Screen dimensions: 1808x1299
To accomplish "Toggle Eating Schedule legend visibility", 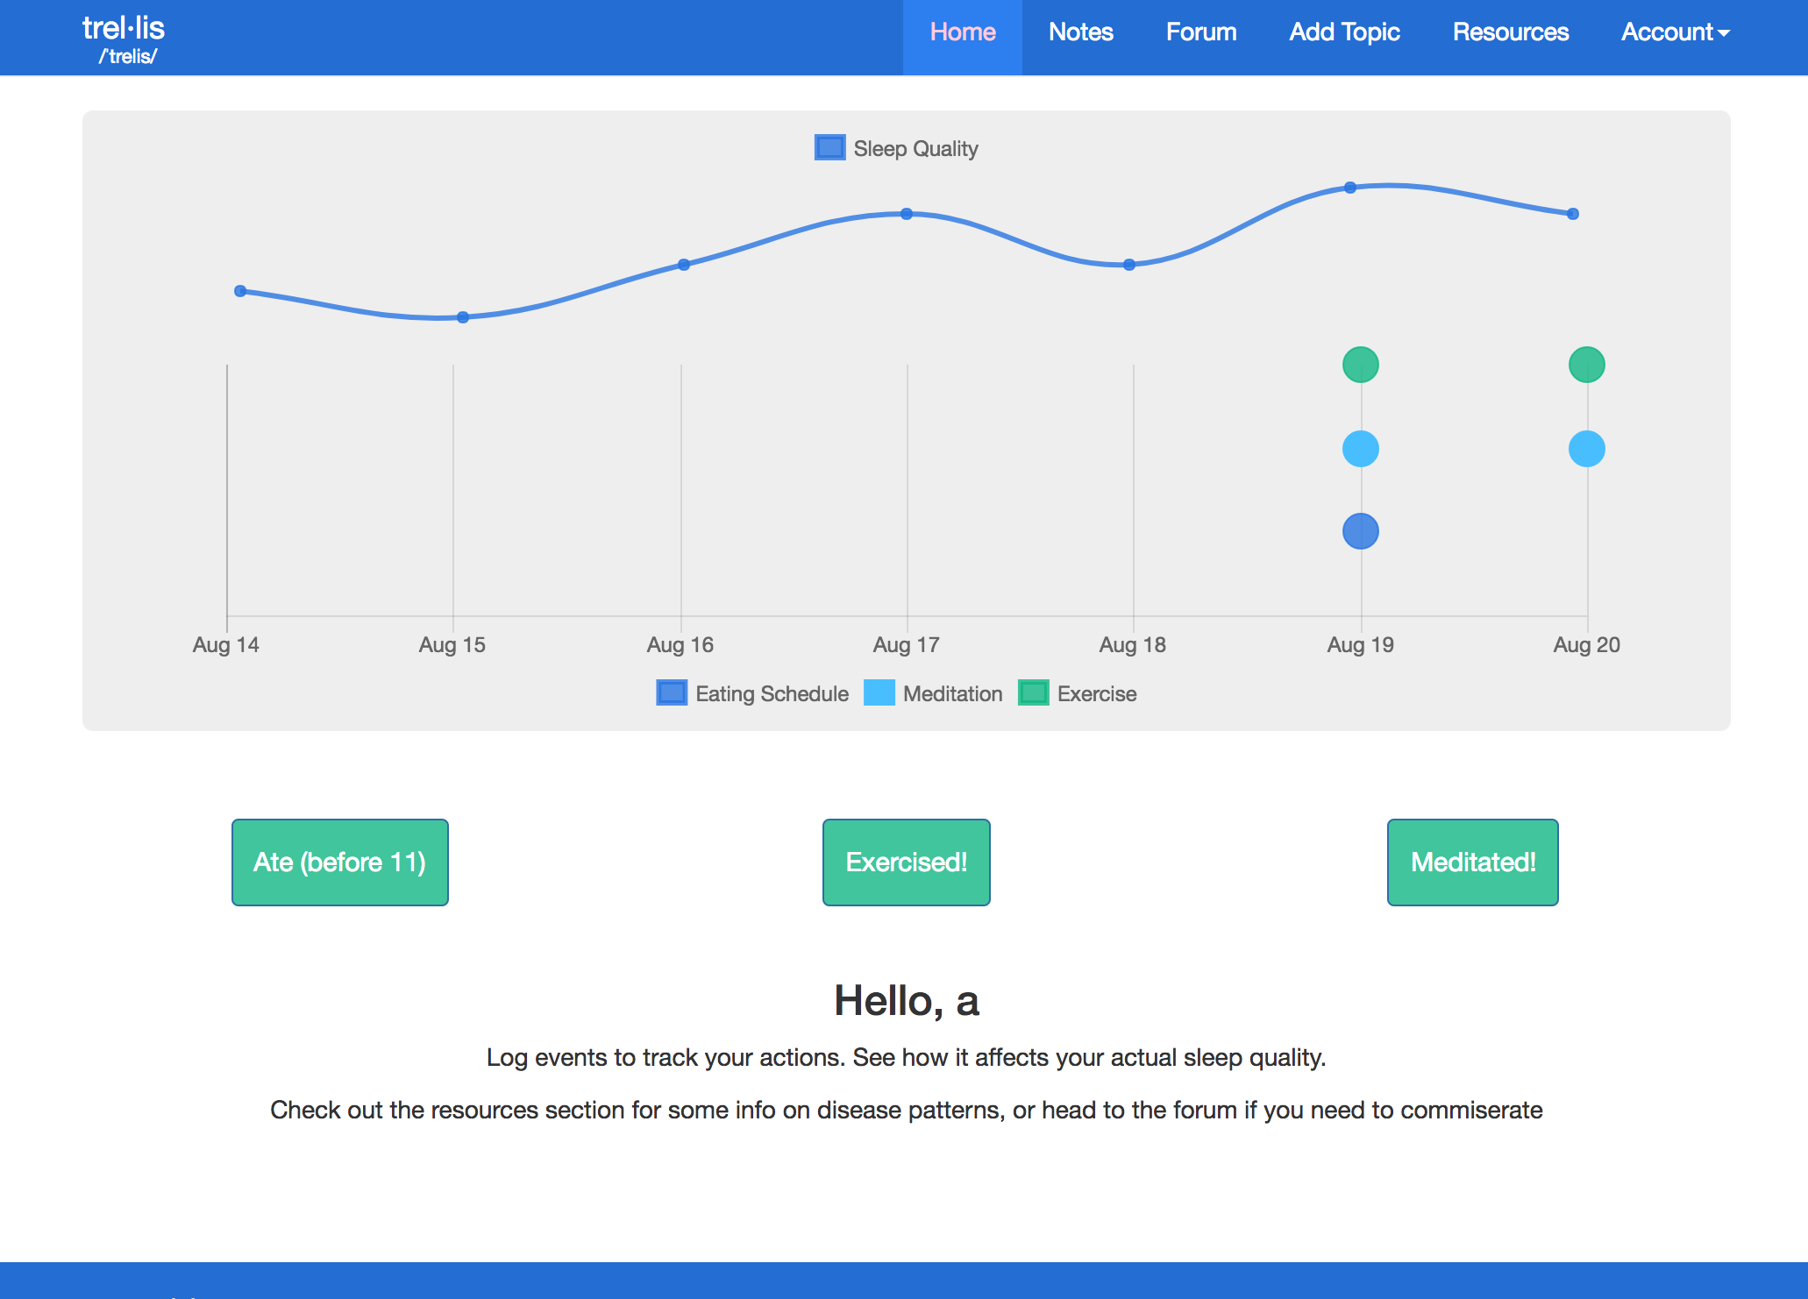I will click(752, 693).
